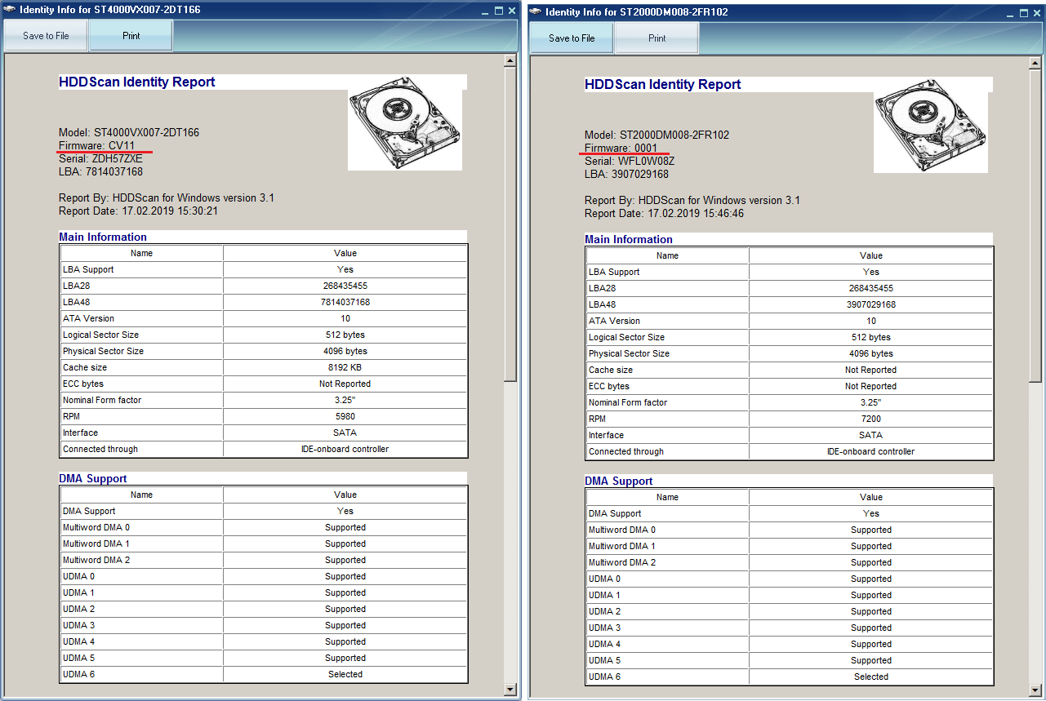Close the ST2000DM008 Identity Info window
This screenshot has width=1046, height=701.
coord(1038,13)
